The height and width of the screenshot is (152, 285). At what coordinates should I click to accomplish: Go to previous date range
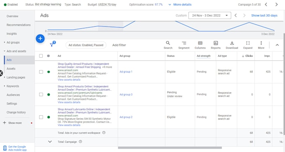[x=236, y=15]
